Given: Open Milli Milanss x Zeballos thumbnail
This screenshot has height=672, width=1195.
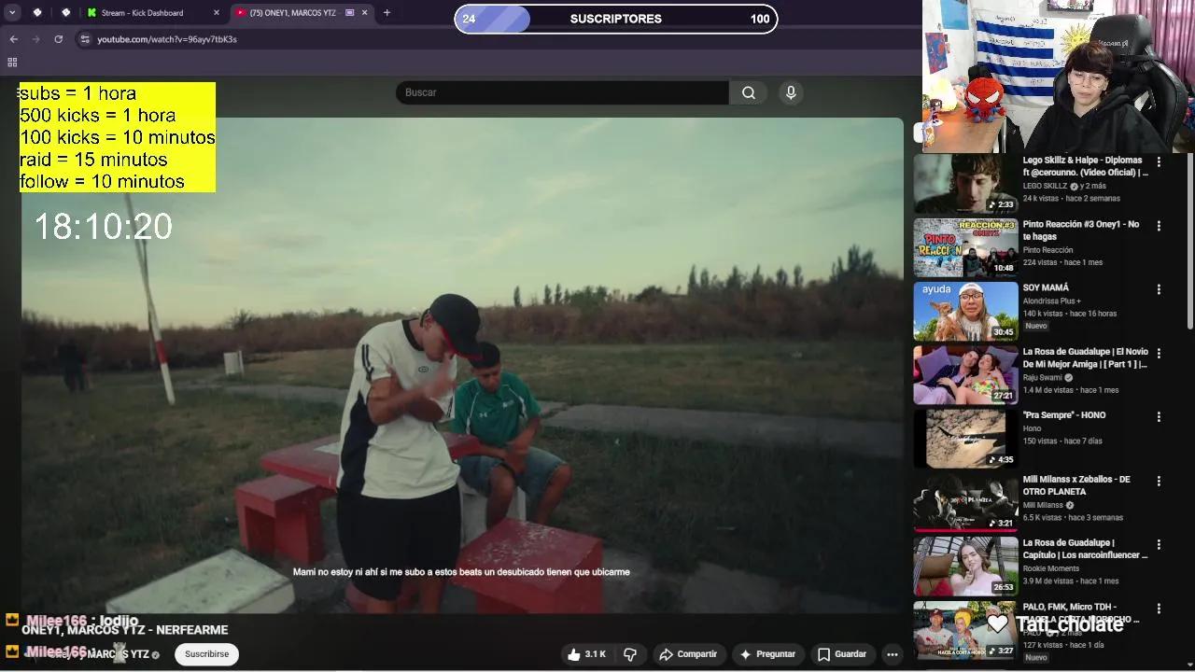Looking at the screenshot, I should (965, 502).
